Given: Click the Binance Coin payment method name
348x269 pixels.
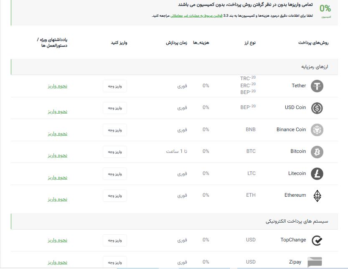Looking at the screenshot, I should pyautogui.click(x=291, y=129).
